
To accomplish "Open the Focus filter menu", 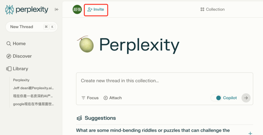I will 90,98.
